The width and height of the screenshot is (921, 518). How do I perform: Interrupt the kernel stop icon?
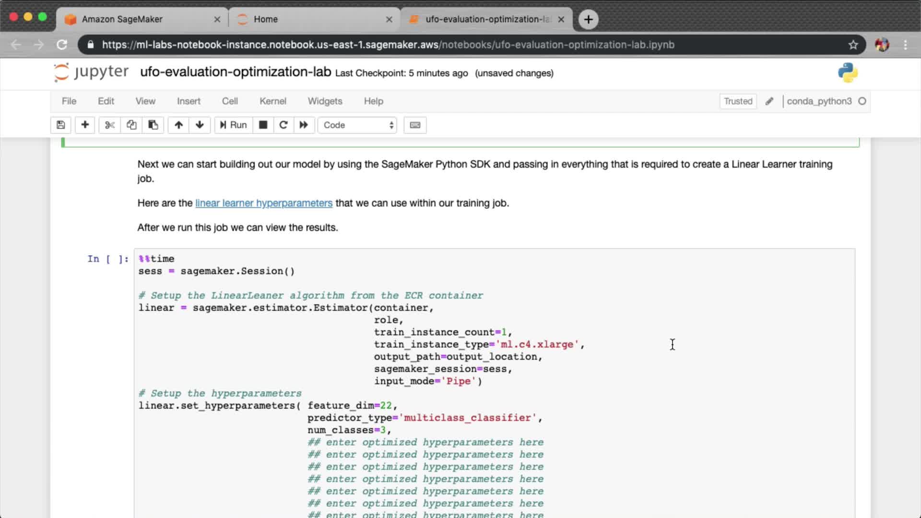pos(263,125)
